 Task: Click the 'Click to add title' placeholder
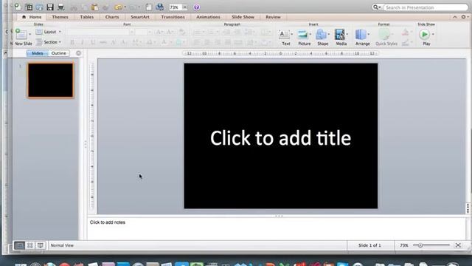[280, 138]
